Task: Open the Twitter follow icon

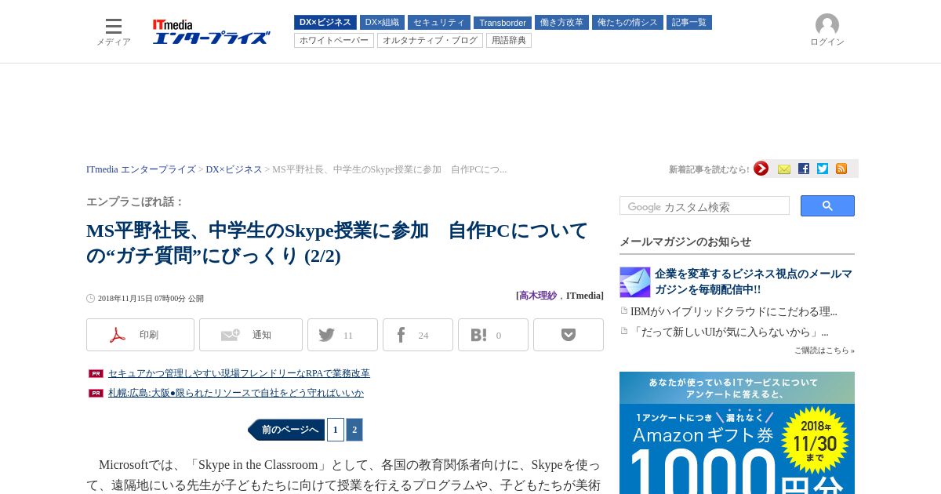Action: coord(823,169)
